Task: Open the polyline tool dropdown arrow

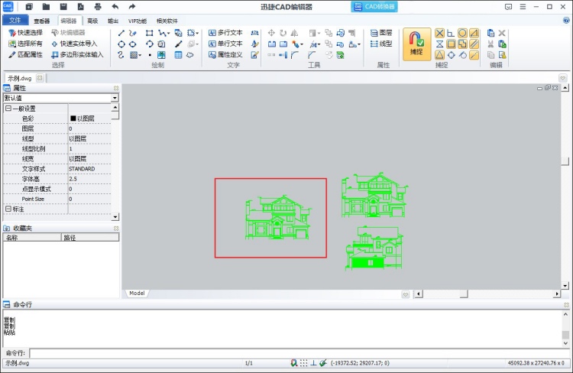Action: point(169,34)
